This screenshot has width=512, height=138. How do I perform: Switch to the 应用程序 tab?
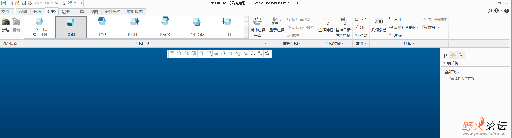click(x=135, y=12)
